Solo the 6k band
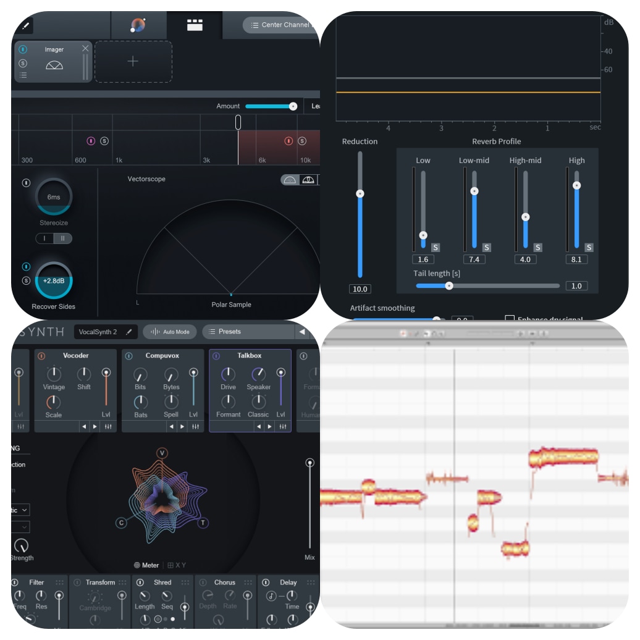The height and width of the screenshot is (640, 640). coord(302,141)
